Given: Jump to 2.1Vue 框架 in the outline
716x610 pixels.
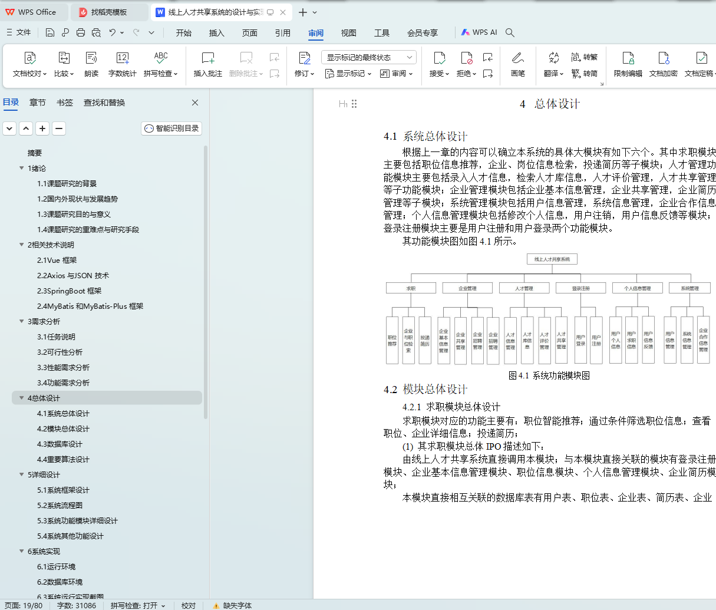Looking at the screenshot, I should coord(57,261).
